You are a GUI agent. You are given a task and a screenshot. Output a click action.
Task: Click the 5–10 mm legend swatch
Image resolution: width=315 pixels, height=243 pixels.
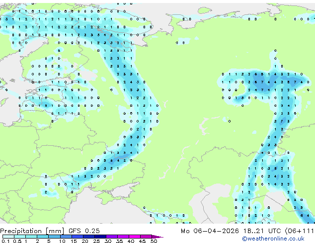pyautogui.click(x=54, y=237)
